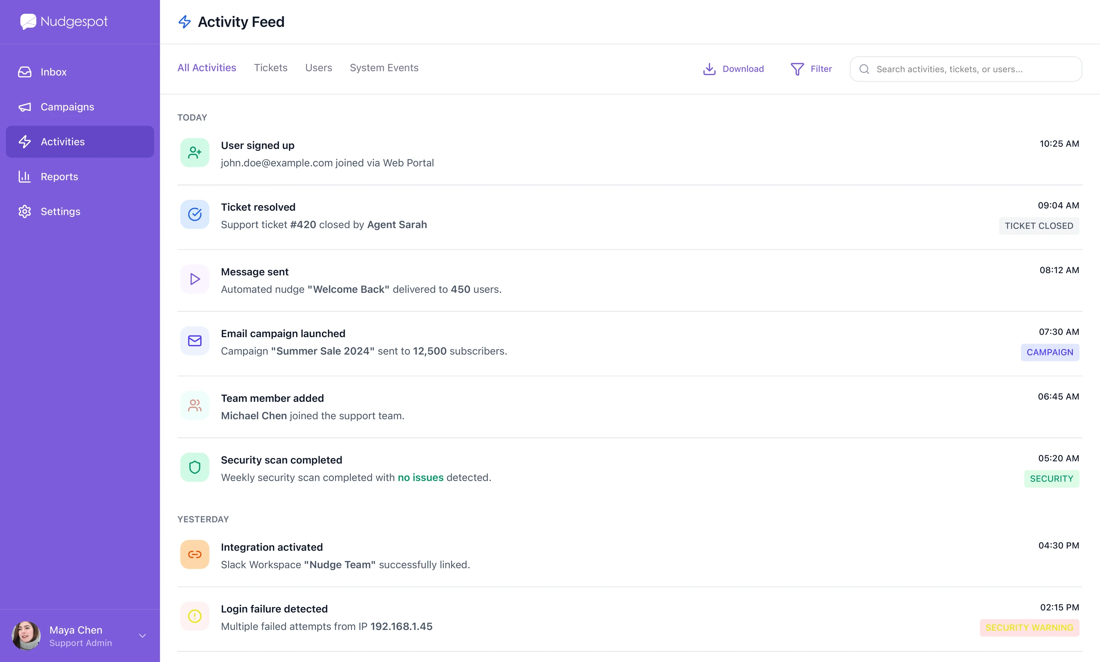Click the team member added icon
This screenshot has height=662, width=1100.
tap(195, 406)
